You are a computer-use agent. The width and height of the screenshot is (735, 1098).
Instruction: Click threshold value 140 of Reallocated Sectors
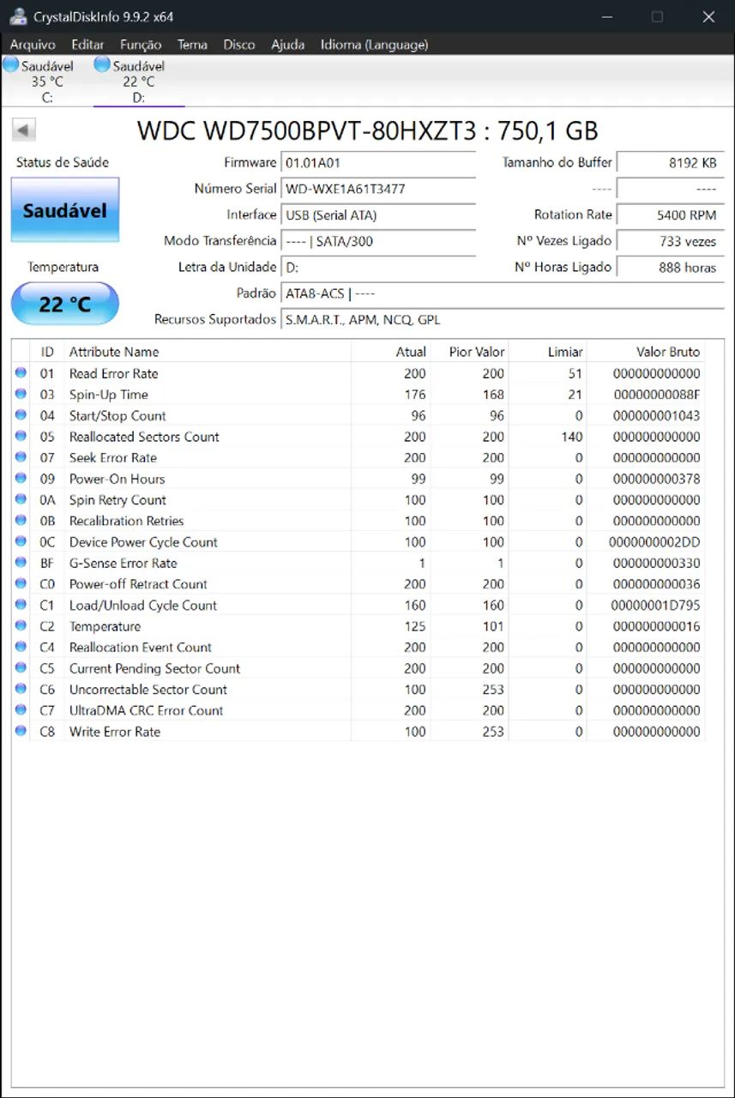click(571, 437)
